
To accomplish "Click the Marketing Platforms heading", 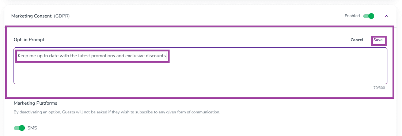I will click(x=35, y=103).
